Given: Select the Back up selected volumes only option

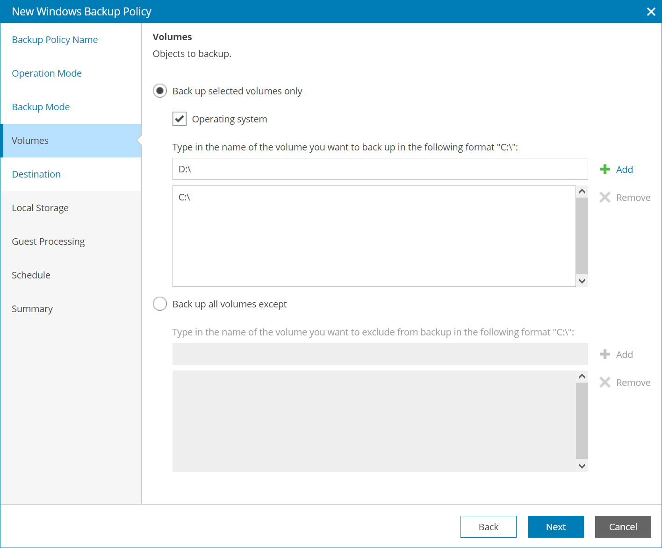Looking at the screenshot, I should click(160, 91).
